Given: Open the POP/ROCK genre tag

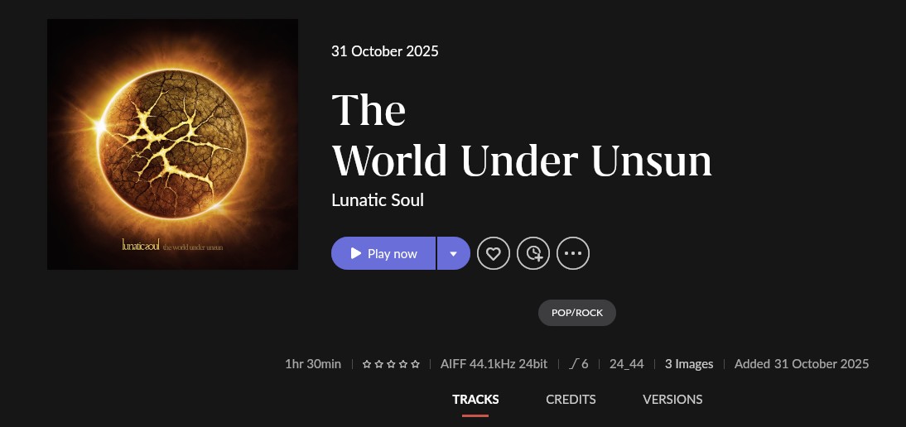Looking at the screenshot, I should click(576, 313).
